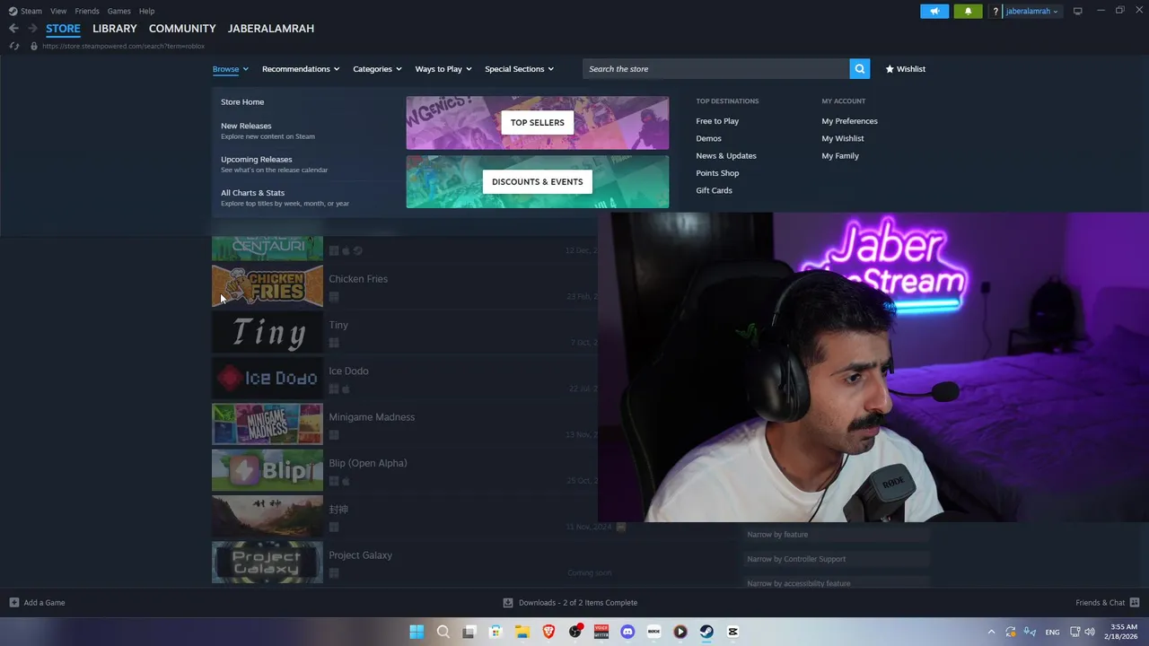
Task: Click the padlock icon beside the URL
Action: (33, 46)
